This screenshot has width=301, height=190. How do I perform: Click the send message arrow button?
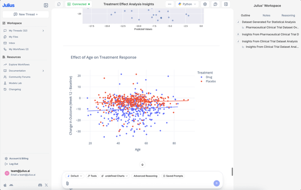tap(217, 183)
